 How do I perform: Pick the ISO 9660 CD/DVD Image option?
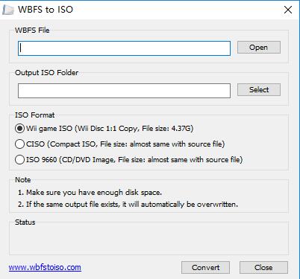point(128,159)
